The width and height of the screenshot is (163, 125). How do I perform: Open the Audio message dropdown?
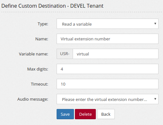point(107,99)
